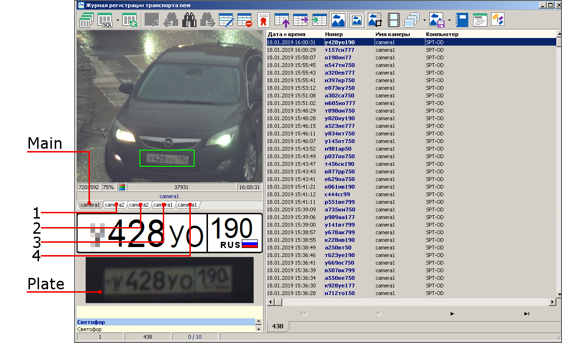The height and width of the screenshot is (343, 562).
Task: Click the RGB color channels swatch
Action: coord(121,187)
